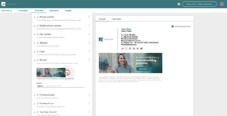Expand the Mobile phone number field

click(35, 26)
